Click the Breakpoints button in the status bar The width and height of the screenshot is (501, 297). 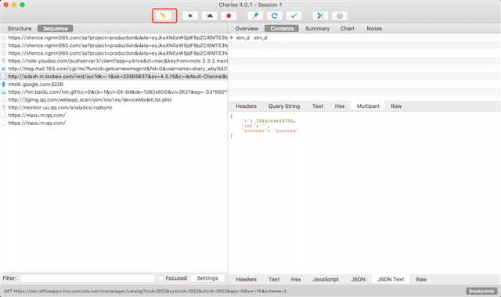(x=481, y=291)
